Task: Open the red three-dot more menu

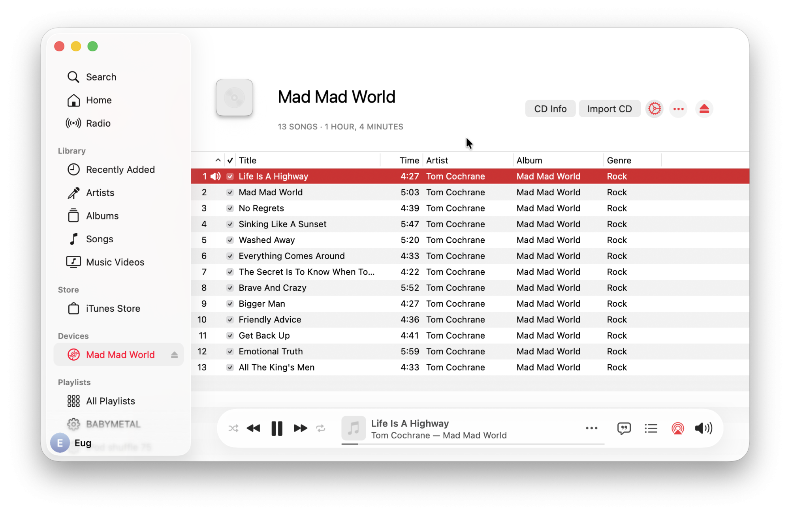Action: 678,109
